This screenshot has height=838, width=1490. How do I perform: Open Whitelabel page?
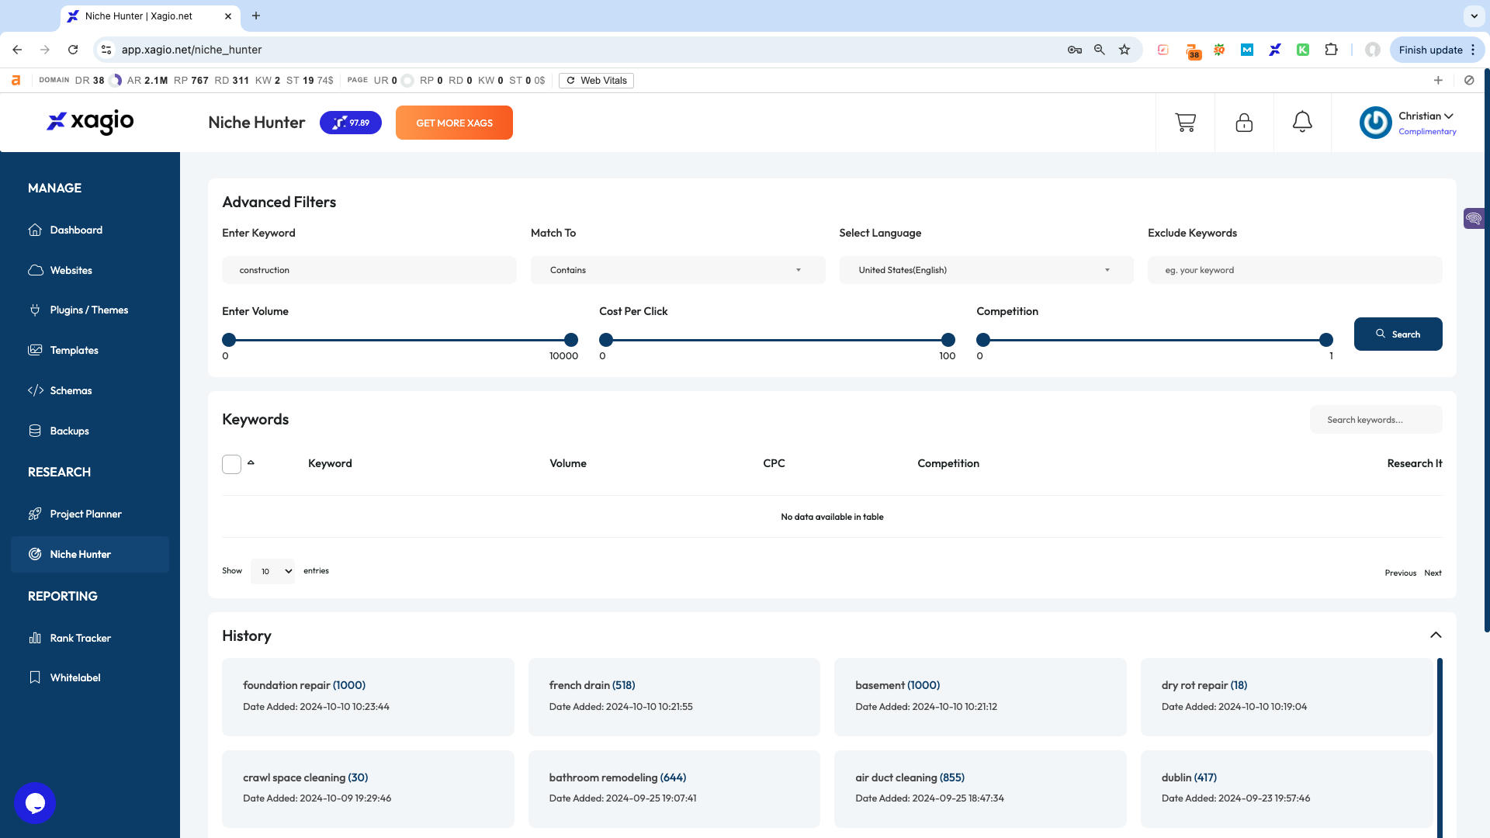point(75,677)
